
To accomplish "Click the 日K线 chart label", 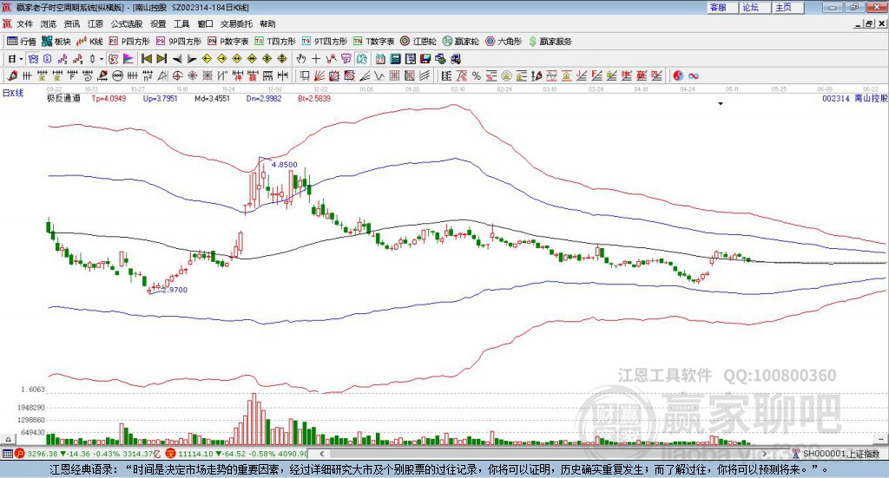I will [13, 93].
